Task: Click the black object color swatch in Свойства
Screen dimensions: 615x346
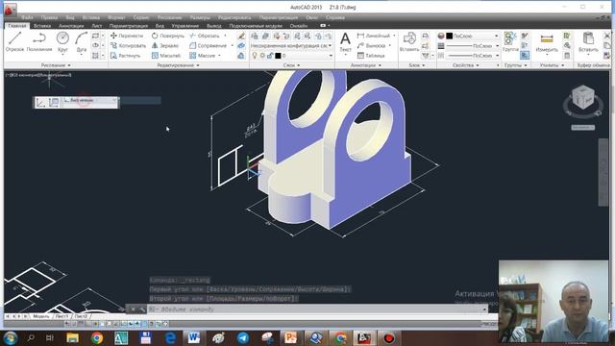Action: click(450, 36)
